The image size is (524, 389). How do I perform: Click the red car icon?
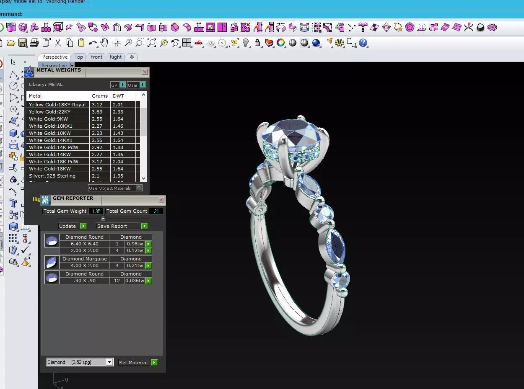click(x=199, y=43)
